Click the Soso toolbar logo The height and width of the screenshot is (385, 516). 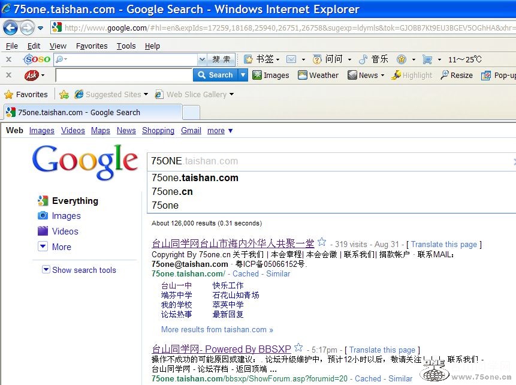coord(37,59)
